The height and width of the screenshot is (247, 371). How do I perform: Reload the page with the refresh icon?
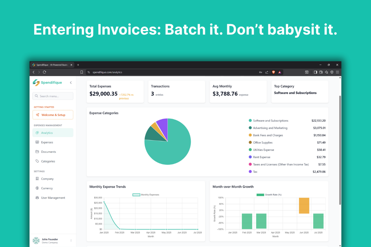click(x=45, y=72)
